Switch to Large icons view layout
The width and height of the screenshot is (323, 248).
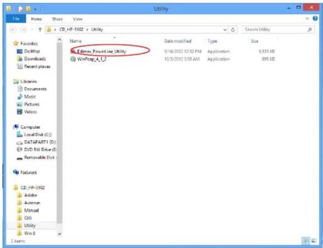pyautogui.click(x=314, y=241)
